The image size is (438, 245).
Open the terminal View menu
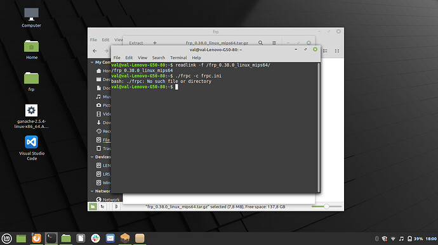coord(142,58)
